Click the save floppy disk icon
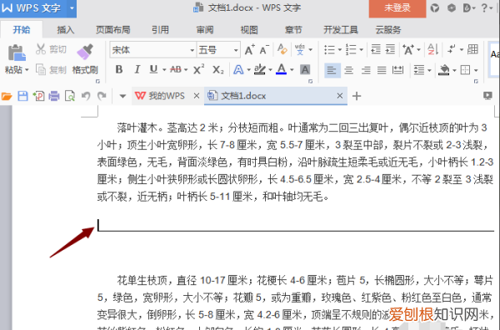Image resolution: width=500 pixels, height=330 pixels. pos(22,96)
